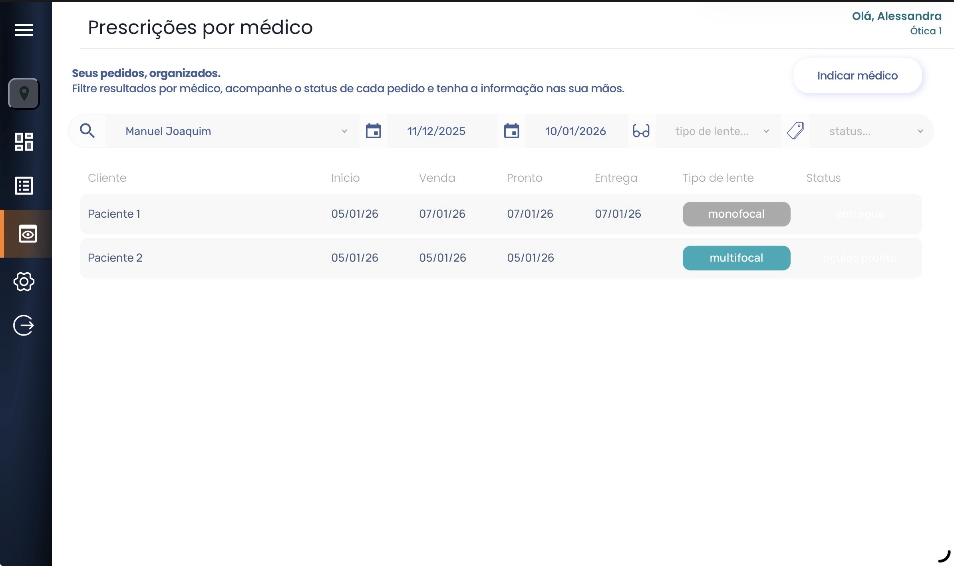
Task: Click the Indicar médico button
Action: pos(857,75)
